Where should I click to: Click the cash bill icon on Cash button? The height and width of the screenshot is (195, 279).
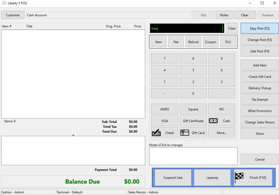(x=213, y=121)
